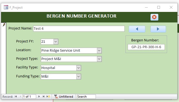Screen dimensions: 179x102
Task: Click the red X close form button
Action: (x=154, y=17)
